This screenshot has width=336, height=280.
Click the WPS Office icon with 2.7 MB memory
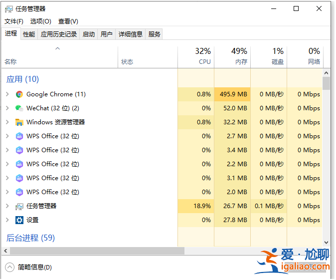[x=19, y=136]
